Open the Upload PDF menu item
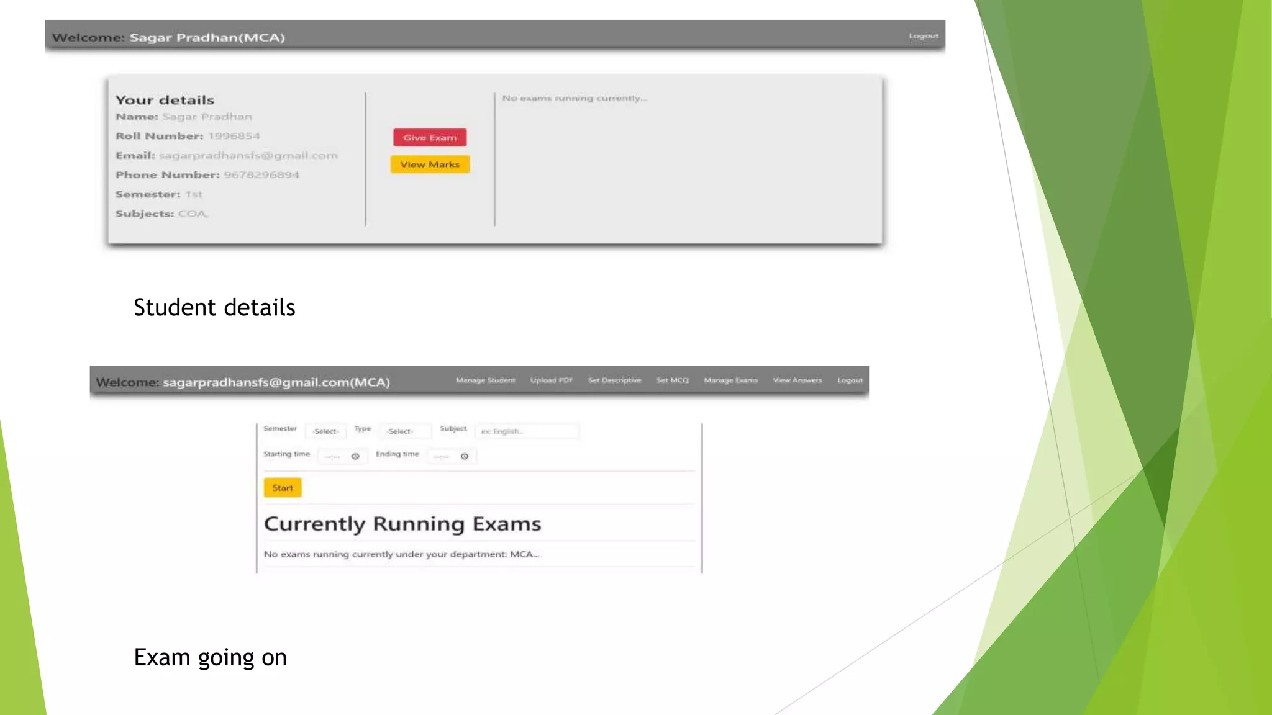 (552, 380)
